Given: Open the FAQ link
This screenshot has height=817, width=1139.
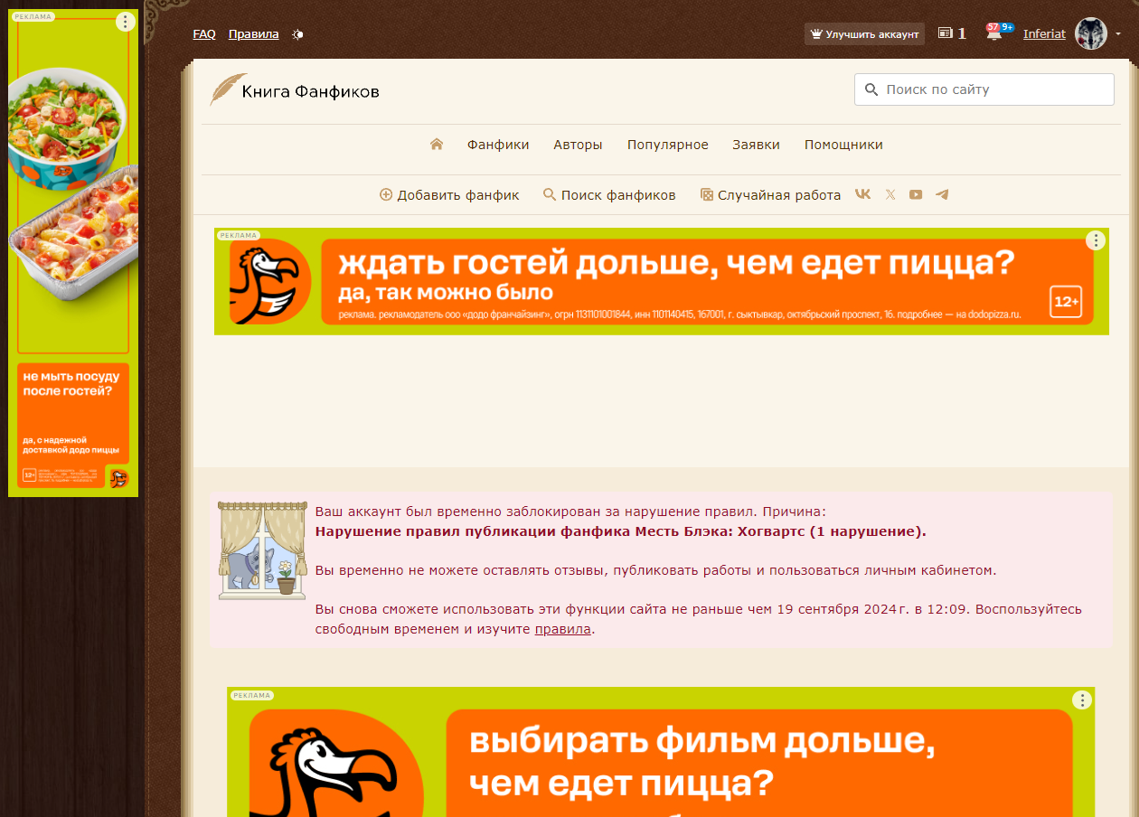Looking at the screenshot, I should [204, 33].
